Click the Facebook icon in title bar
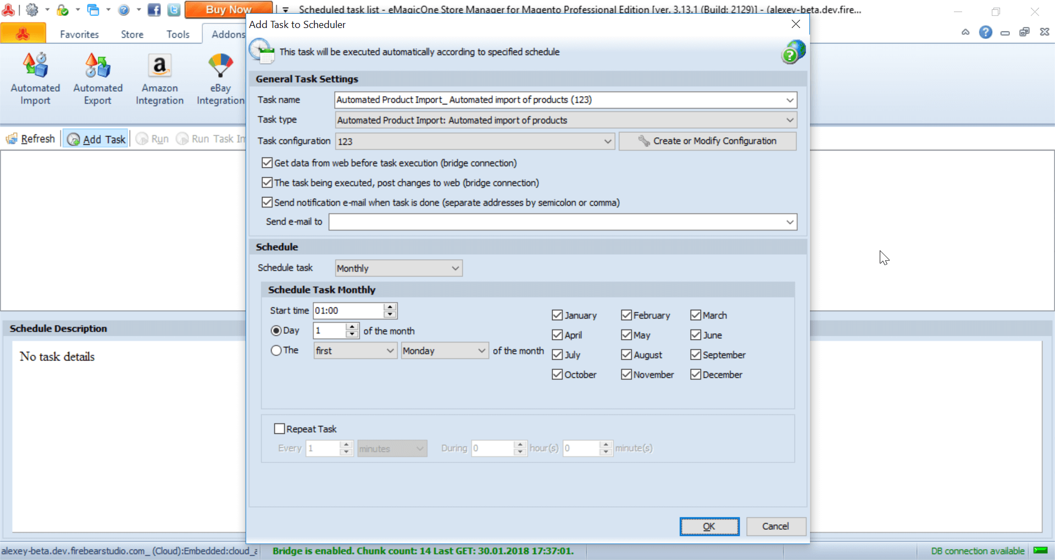Screen dimensions: 1055x560 154,9
